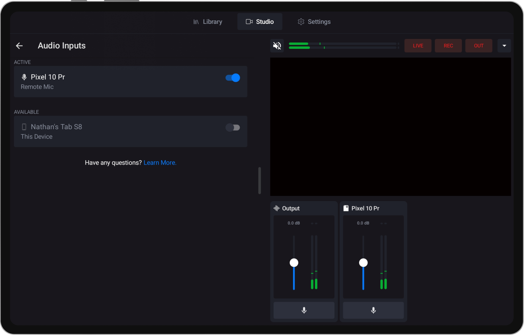Start recording with the REC button
The image size is (524, 335).
click(448, 46)
